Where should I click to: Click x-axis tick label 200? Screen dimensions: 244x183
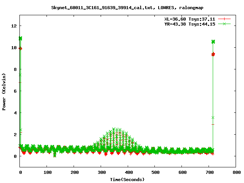[74, 172]
